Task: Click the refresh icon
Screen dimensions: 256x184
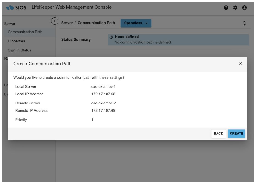Action: coord(245,23)
